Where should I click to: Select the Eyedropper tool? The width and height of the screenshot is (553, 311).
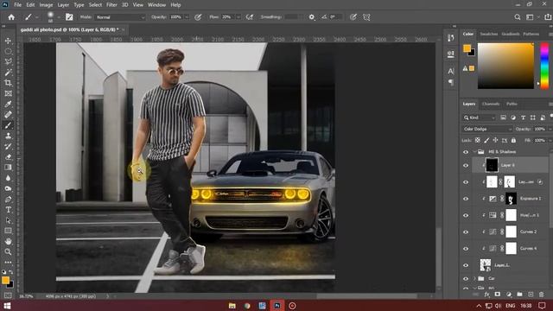point(8,104)
